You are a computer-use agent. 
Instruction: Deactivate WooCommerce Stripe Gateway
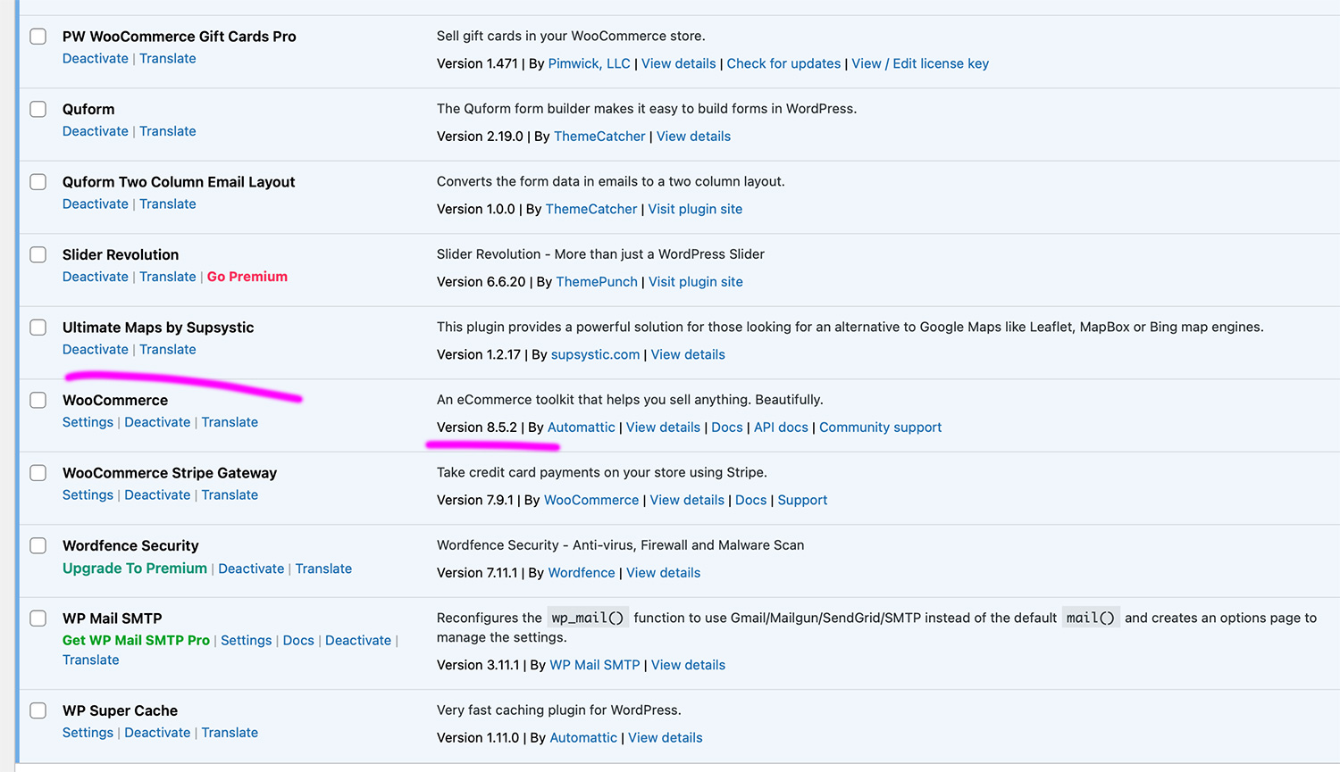point(157,494)
